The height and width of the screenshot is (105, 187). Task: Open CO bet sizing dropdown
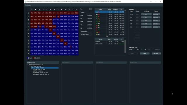146,17
